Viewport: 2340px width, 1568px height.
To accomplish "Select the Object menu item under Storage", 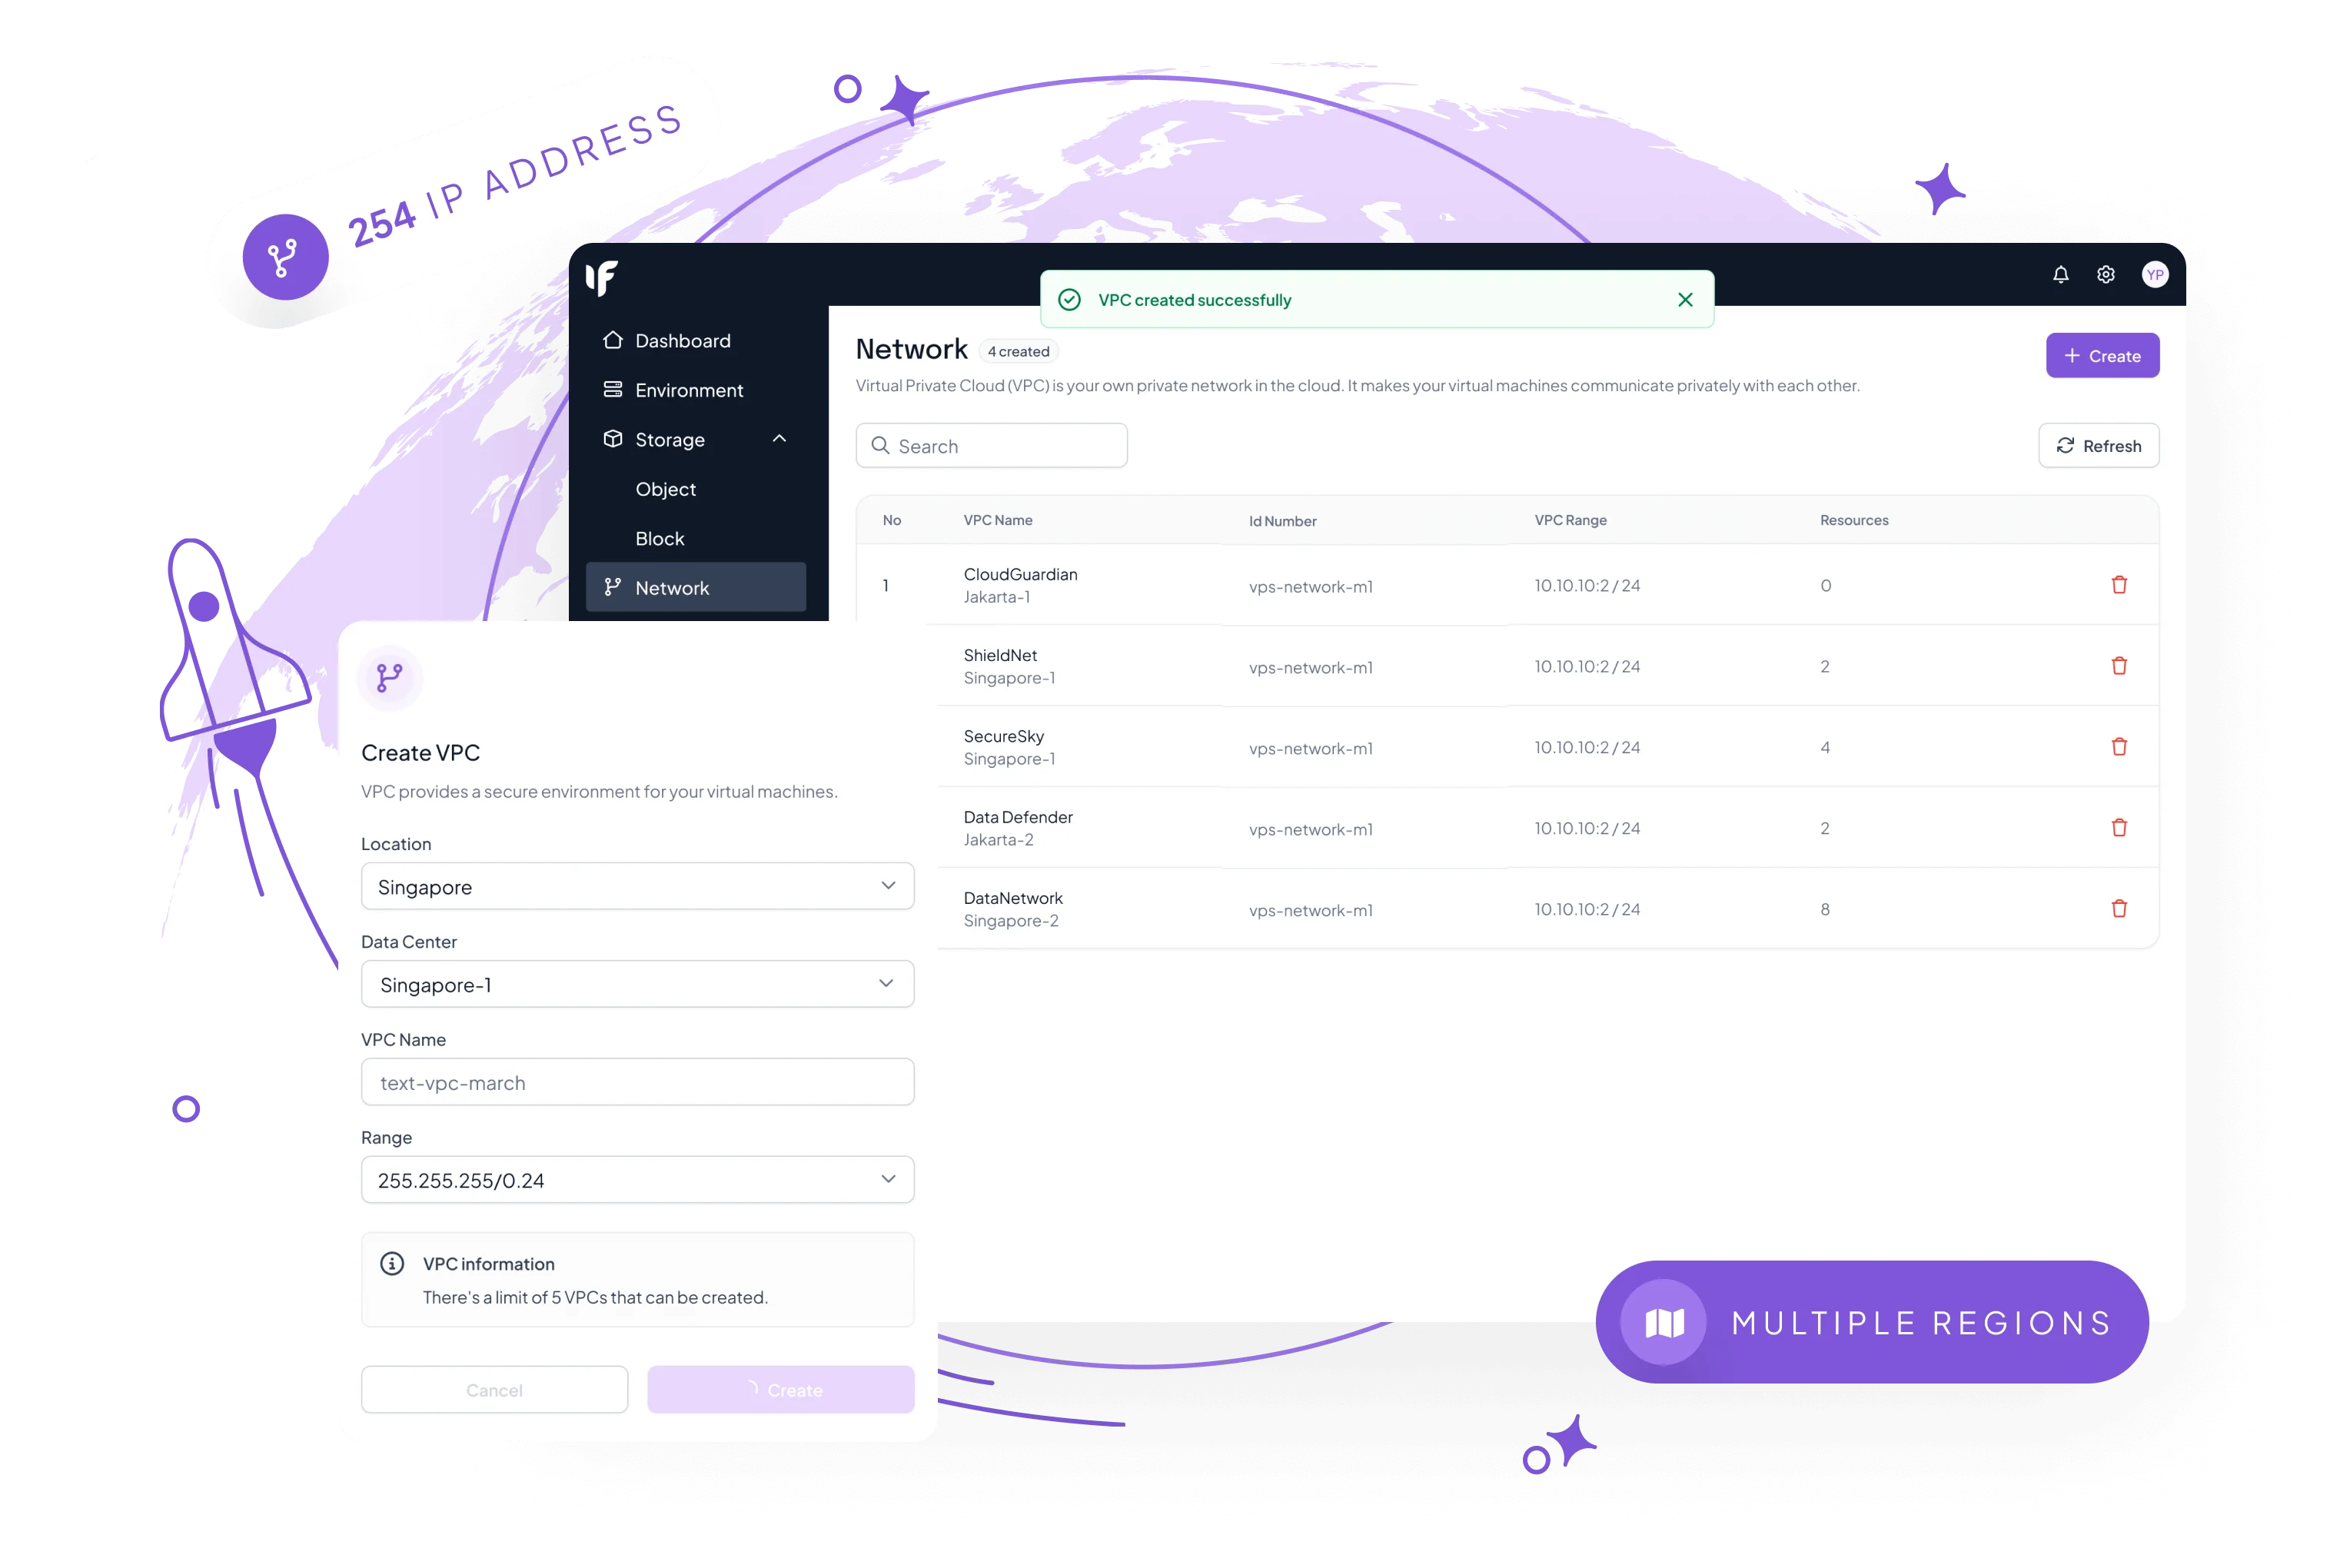I will [x=665, y=488].
